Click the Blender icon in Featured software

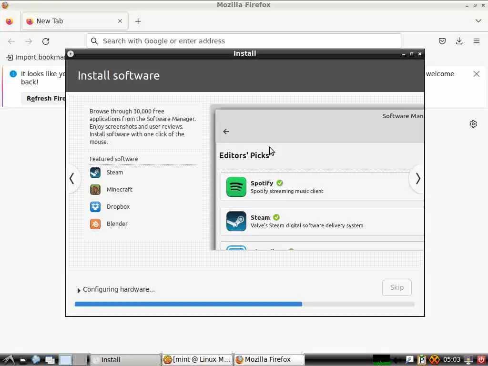95,224
